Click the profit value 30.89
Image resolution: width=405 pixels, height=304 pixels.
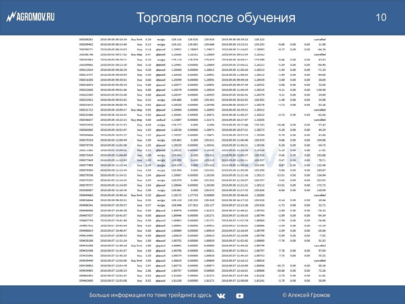click(322, 281)
